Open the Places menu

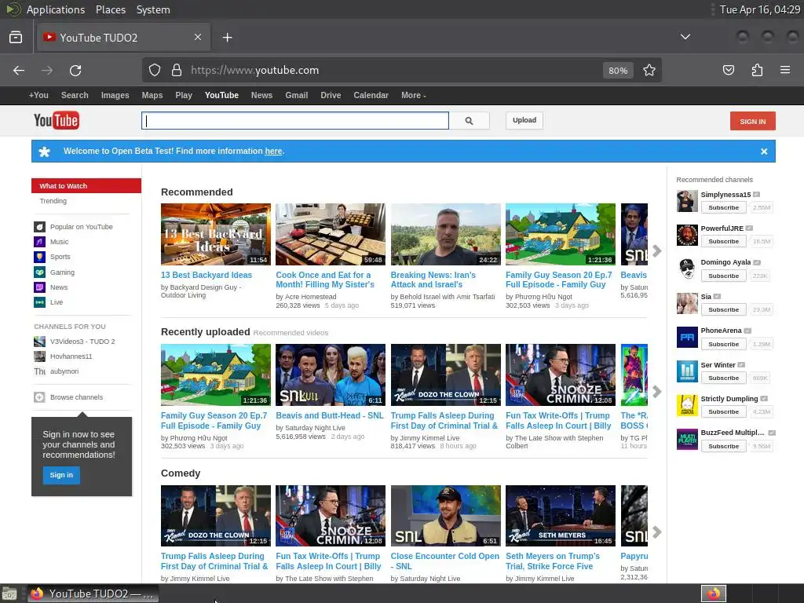(110, 9)
